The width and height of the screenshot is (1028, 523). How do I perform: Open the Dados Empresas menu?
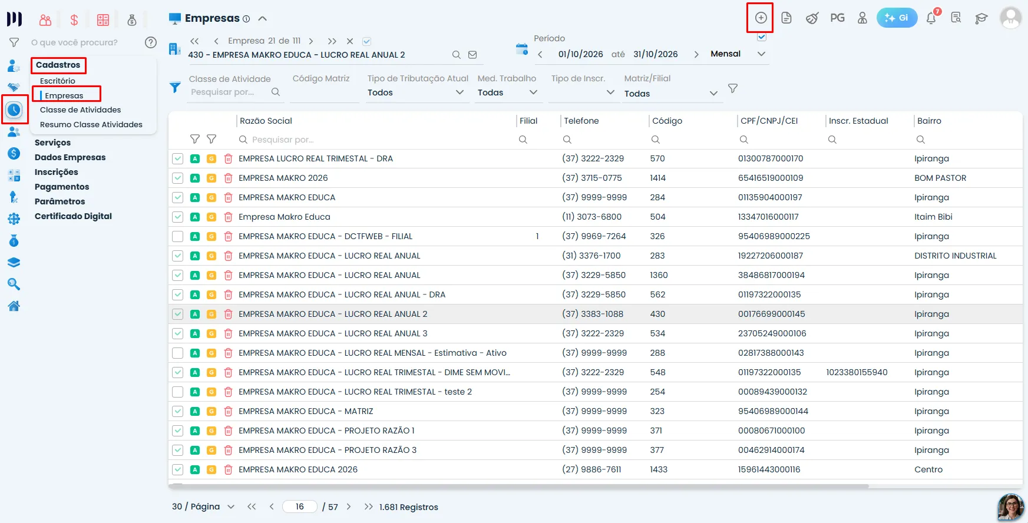[x=70, y=157]
